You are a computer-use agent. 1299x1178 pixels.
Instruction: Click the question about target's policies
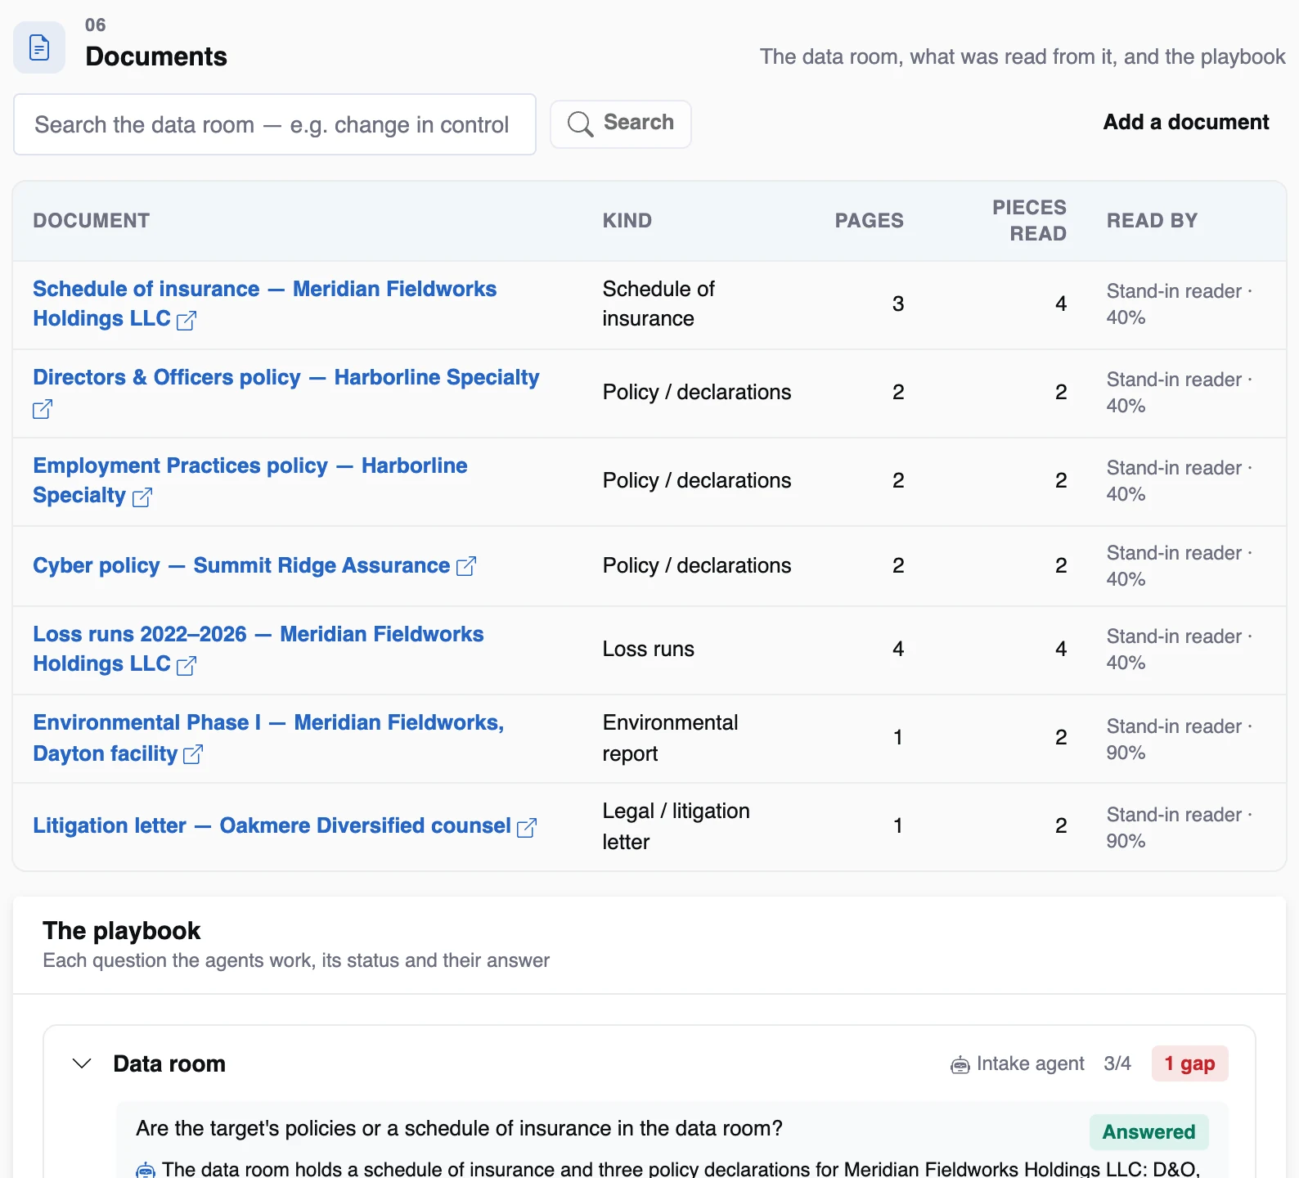click(459, 1128)
